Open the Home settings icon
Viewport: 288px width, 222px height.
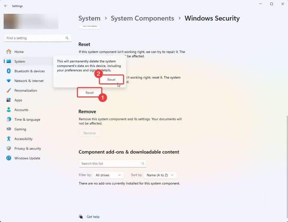(x=9, y=52)
